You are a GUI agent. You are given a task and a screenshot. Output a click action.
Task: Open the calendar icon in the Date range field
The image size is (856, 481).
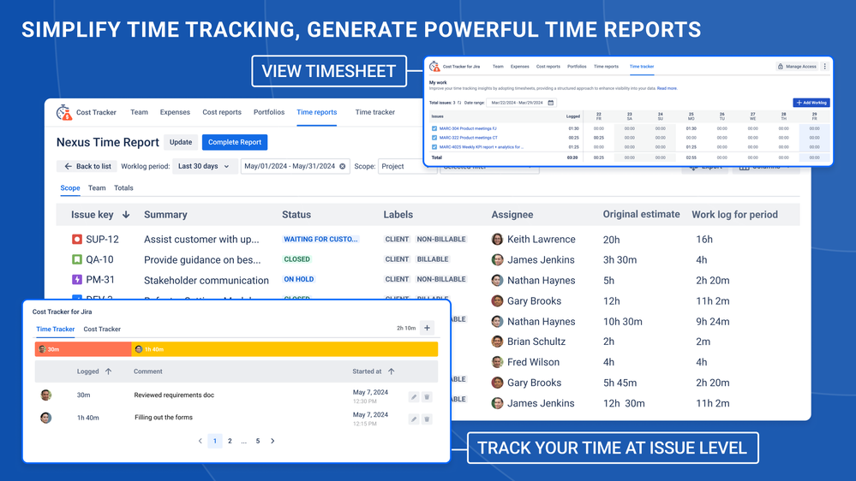(x=551, y=103)
